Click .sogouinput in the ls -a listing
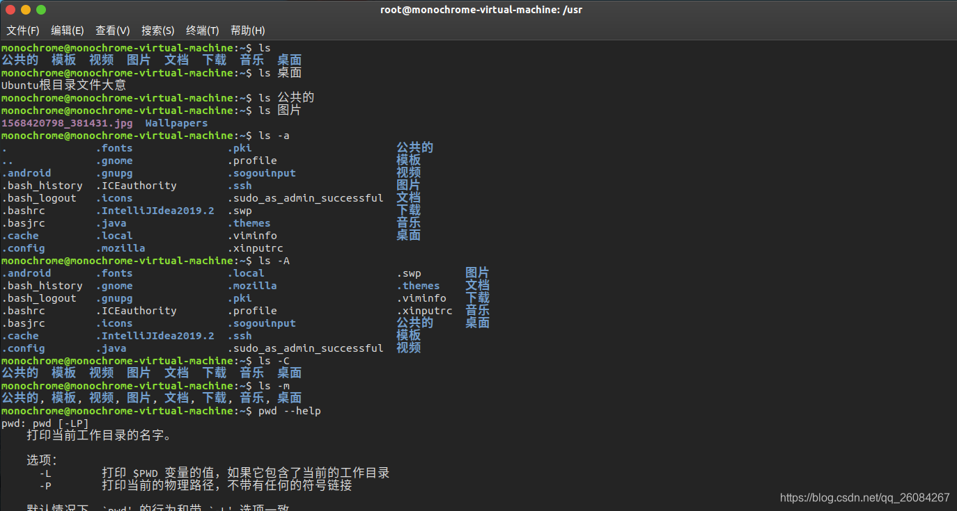 click(x=261, y=173)
